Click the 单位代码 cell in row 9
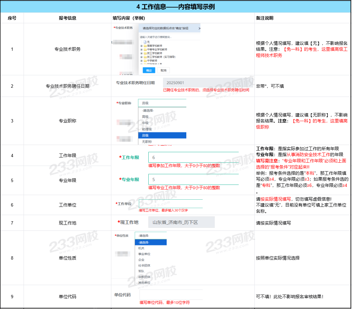352x309 pixels. (67, 297)
